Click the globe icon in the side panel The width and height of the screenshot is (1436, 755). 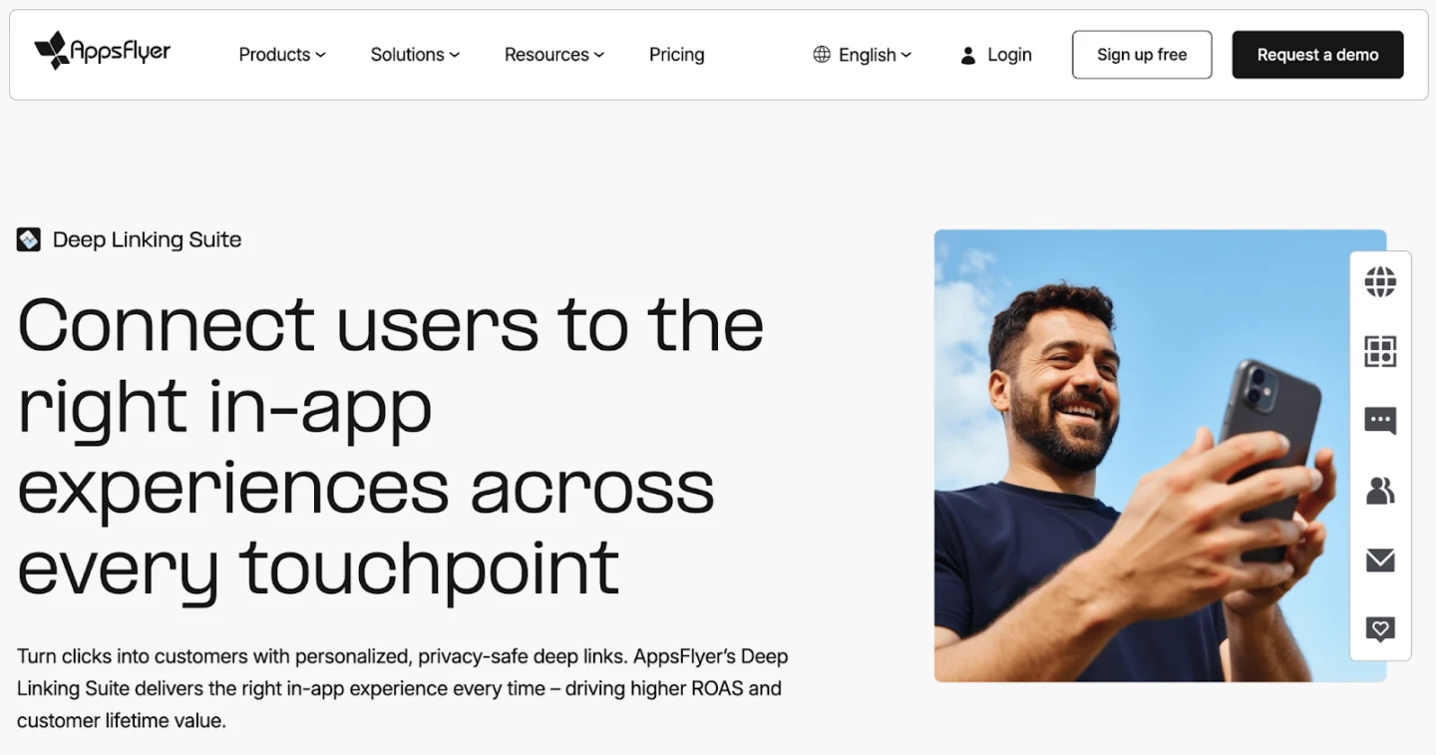[x=1380, y=282]
